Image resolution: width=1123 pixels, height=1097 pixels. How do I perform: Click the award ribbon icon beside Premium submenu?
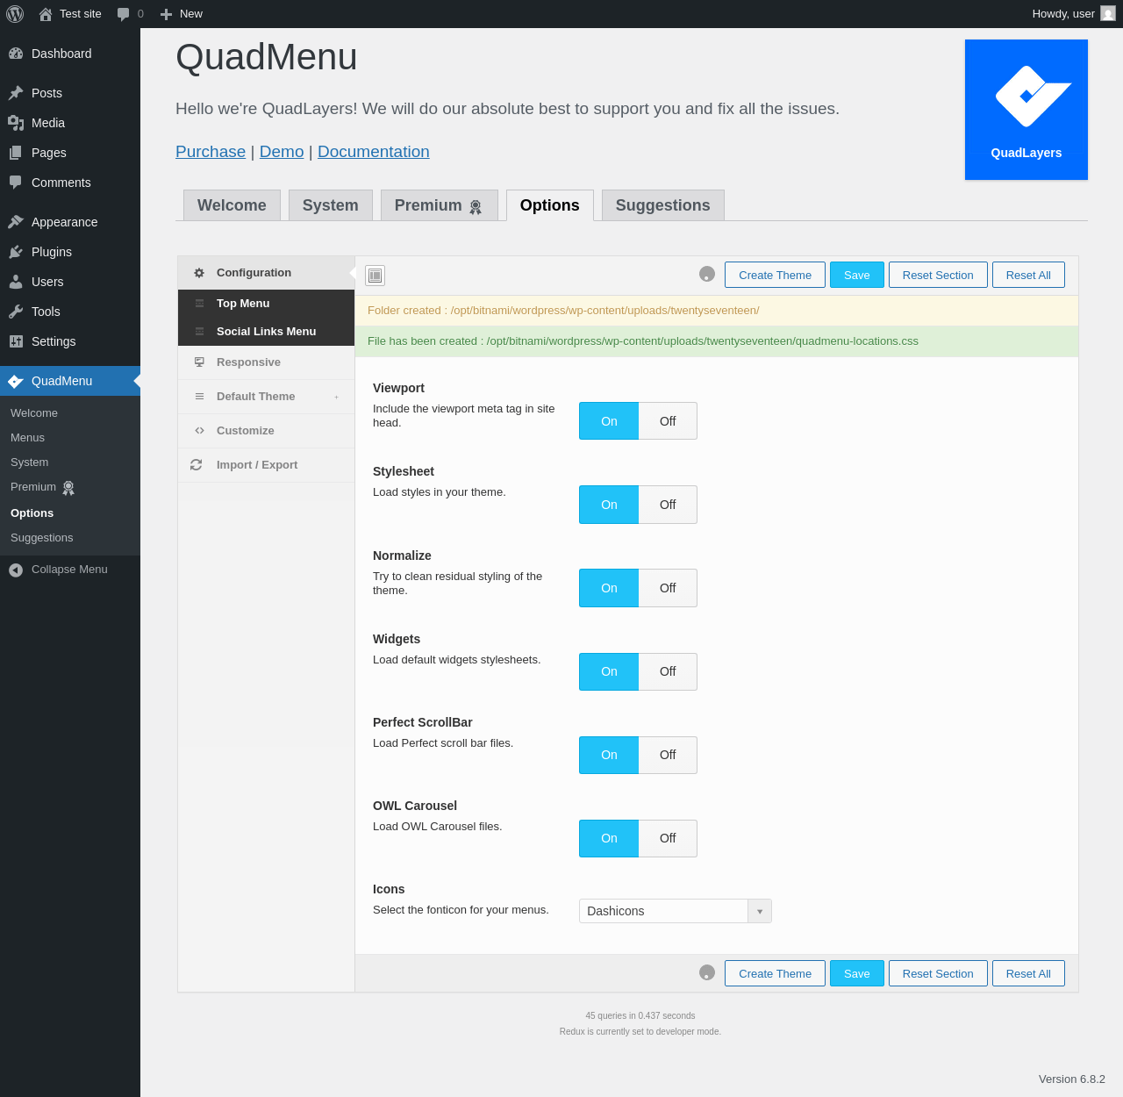[68, 488]
